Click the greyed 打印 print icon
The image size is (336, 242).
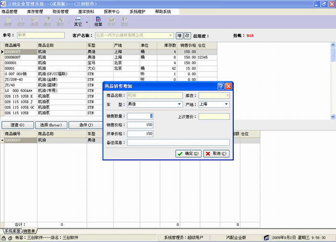[x=111, y=22]
